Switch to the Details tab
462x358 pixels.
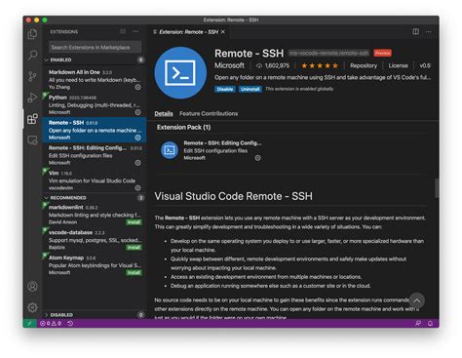(164, 113)
